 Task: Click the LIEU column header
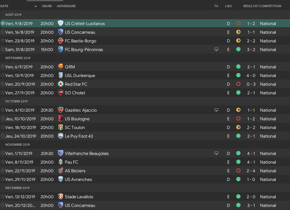(228, 6)
